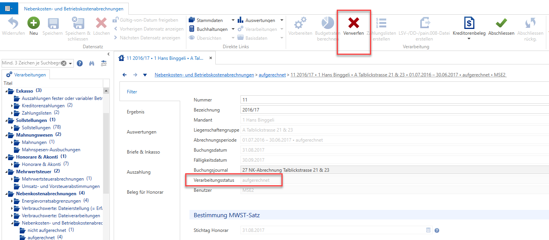
Task: Open the application menu button
Action: coord(9,8)
